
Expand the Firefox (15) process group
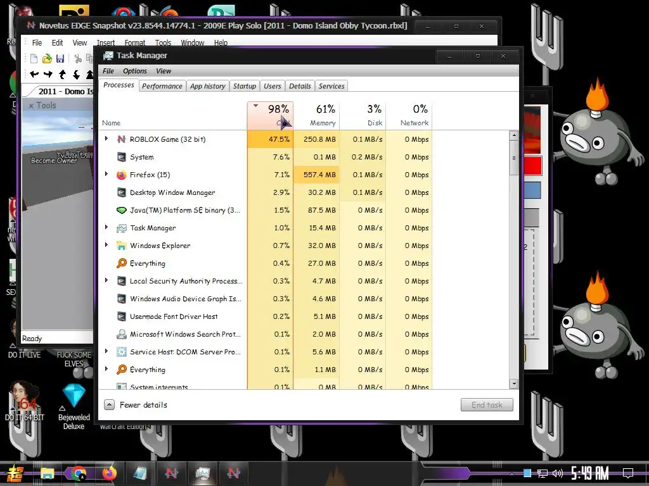106,175
